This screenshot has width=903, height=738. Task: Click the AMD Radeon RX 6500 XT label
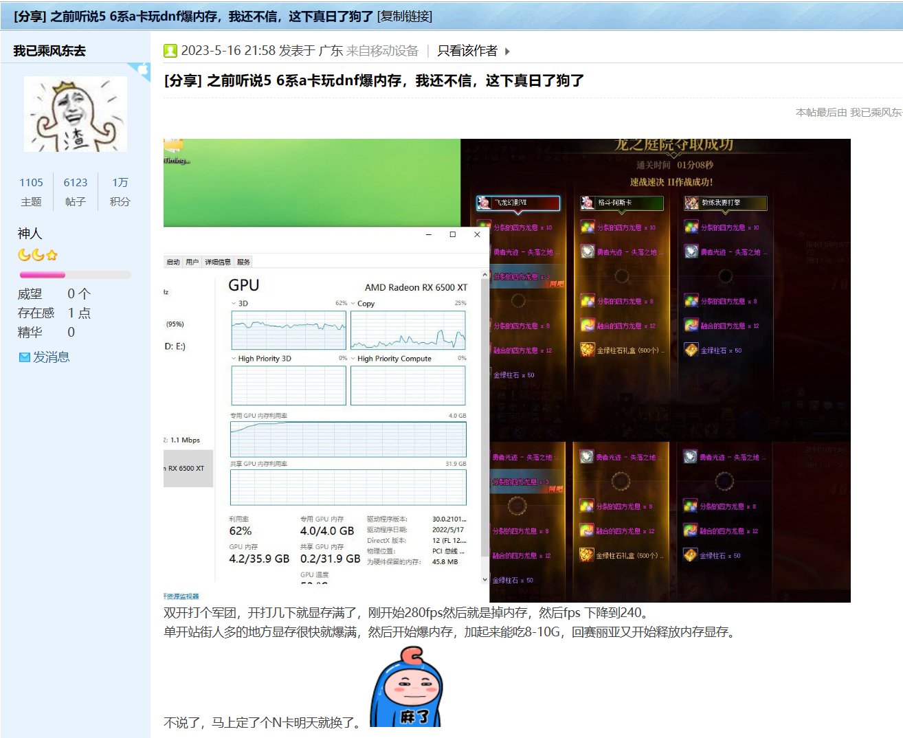click(x=416, y=287)
